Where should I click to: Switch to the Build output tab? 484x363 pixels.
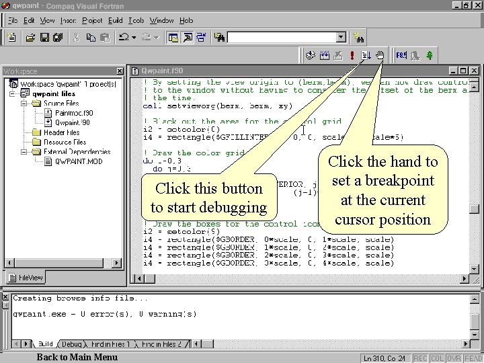coord(46,344)
